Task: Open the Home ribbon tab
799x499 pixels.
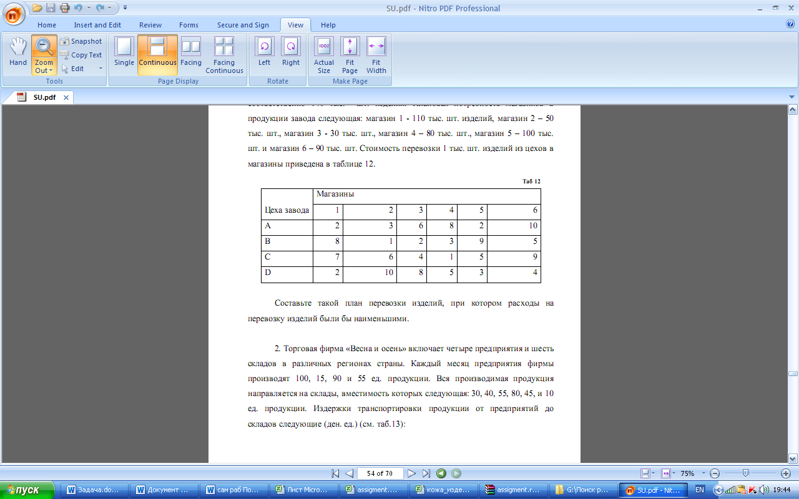Action: click(47, 25)
